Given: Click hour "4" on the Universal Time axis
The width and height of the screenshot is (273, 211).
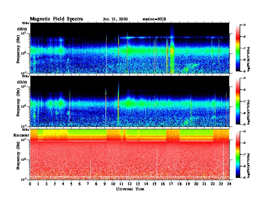Looking at the screenshot, I should (x=63, y=184).
